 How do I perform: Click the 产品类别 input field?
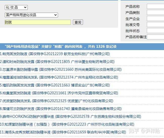coord(155,13)
